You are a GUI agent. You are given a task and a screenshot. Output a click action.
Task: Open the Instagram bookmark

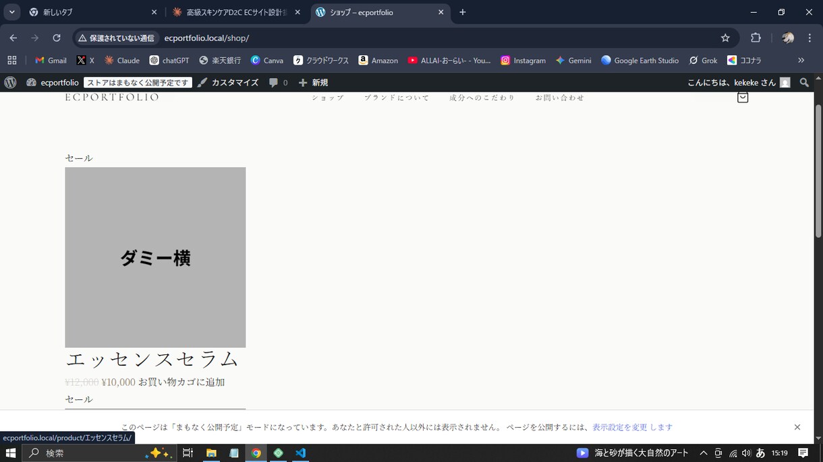(523, 60)
